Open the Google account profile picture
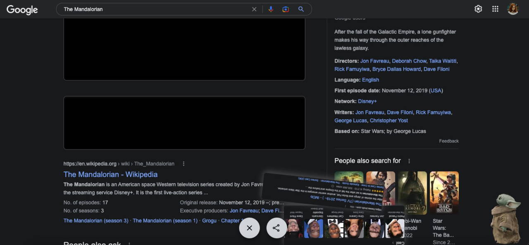The image size is (529, 245). click(x=513, y=9)
